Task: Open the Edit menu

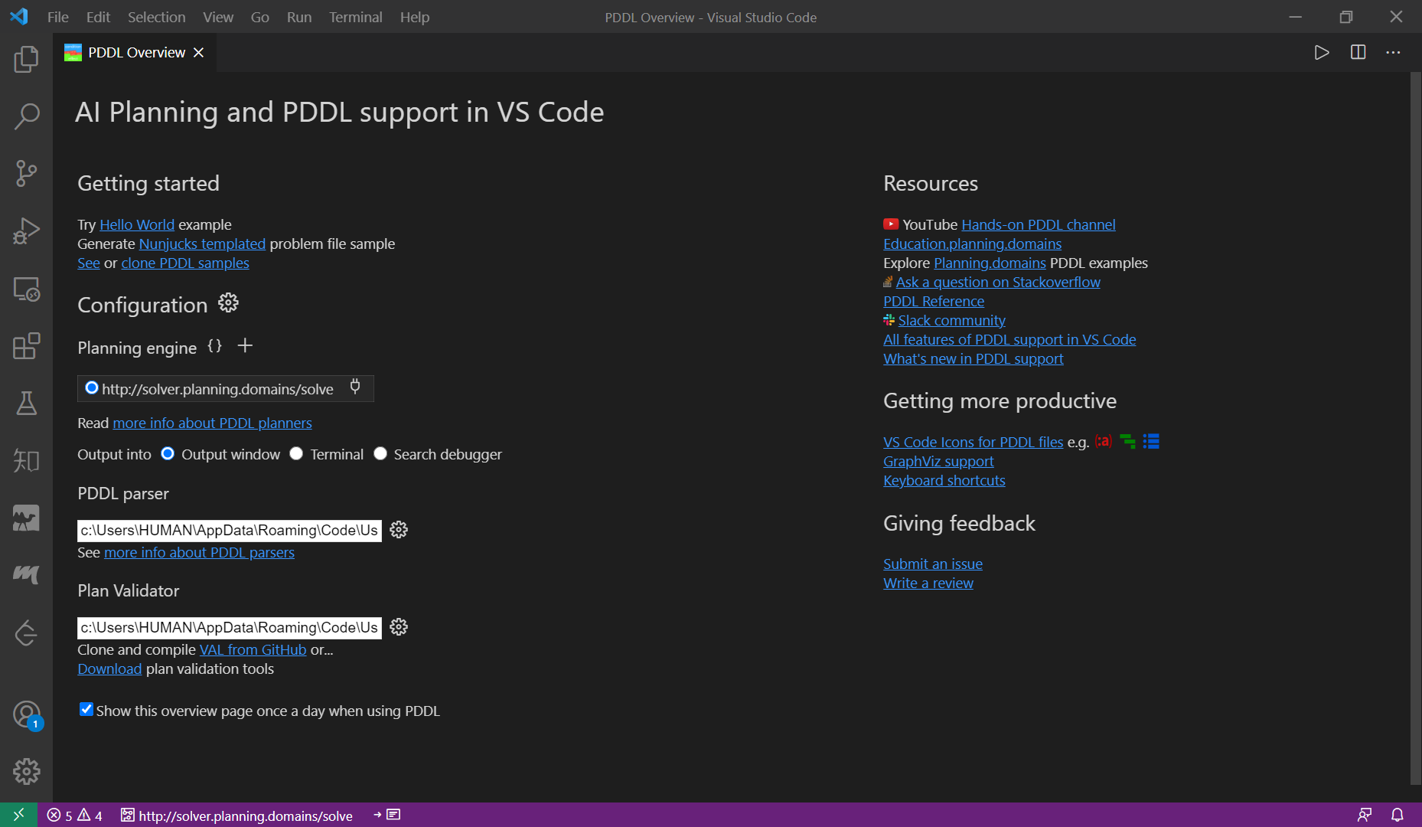Action: pos(98,17)
